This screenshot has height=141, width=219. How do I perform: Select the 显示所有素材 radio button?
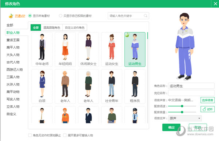click(30, 16)
